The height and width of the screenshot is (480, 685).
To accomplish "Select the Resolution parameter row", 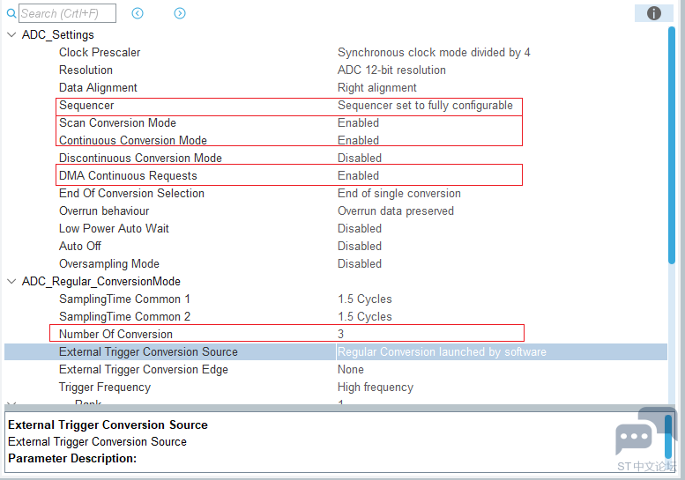I will (x=336, y=70).
